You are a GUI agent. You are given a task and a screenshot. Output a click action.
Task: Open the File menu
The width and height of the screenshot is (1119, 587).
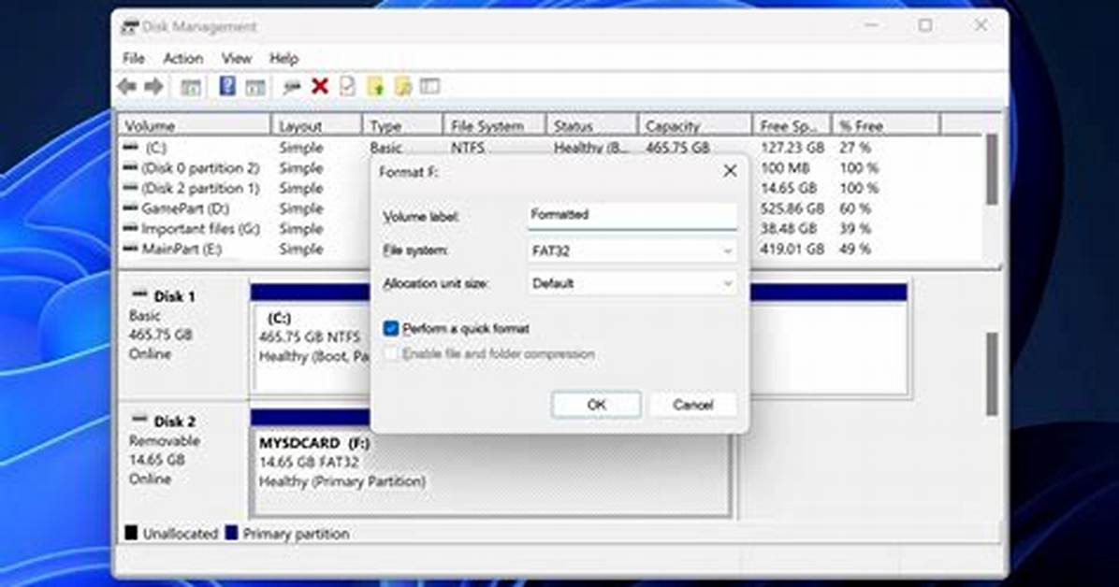134,59
